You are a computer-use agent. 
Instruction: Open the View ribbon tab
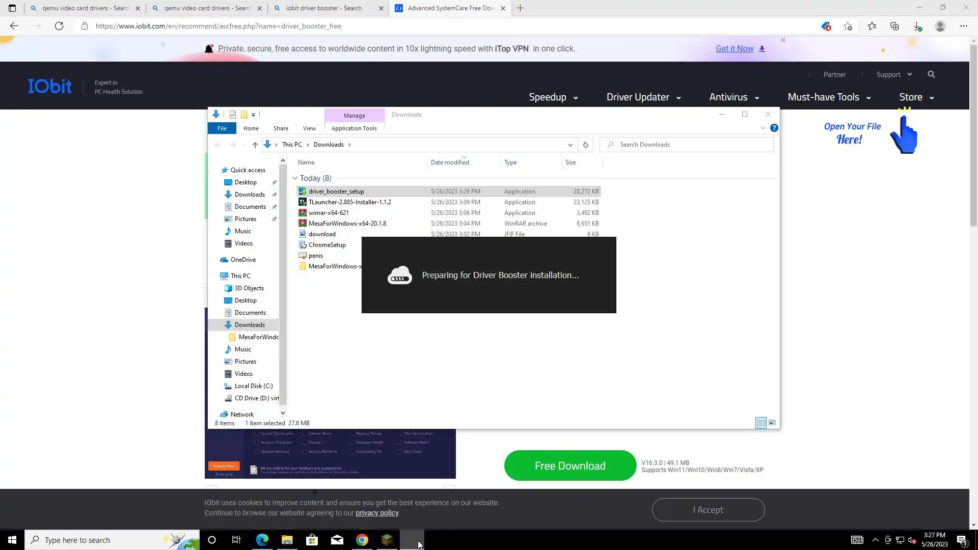coord(309,128)
